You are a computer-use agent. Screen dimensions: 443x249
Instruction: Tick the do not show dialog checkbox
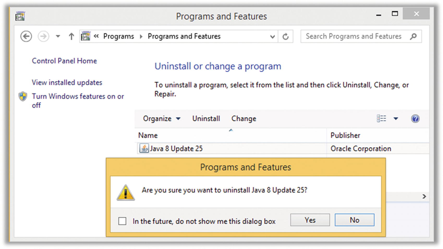tap(122, 221)
